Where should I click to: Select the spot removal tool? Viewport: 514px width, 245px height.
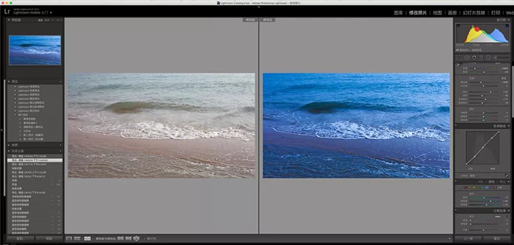point(467,57)
